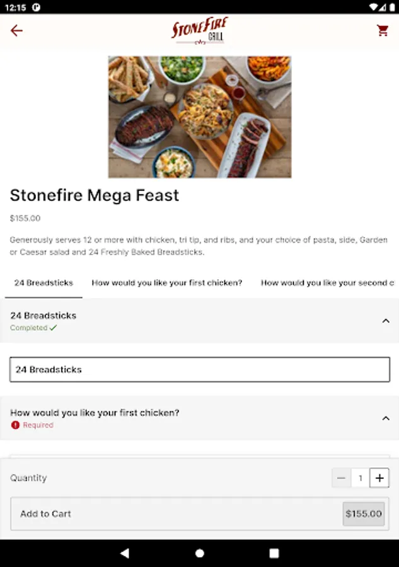
Task: Increase quantity with plus button
Action: tap(379, 478)
